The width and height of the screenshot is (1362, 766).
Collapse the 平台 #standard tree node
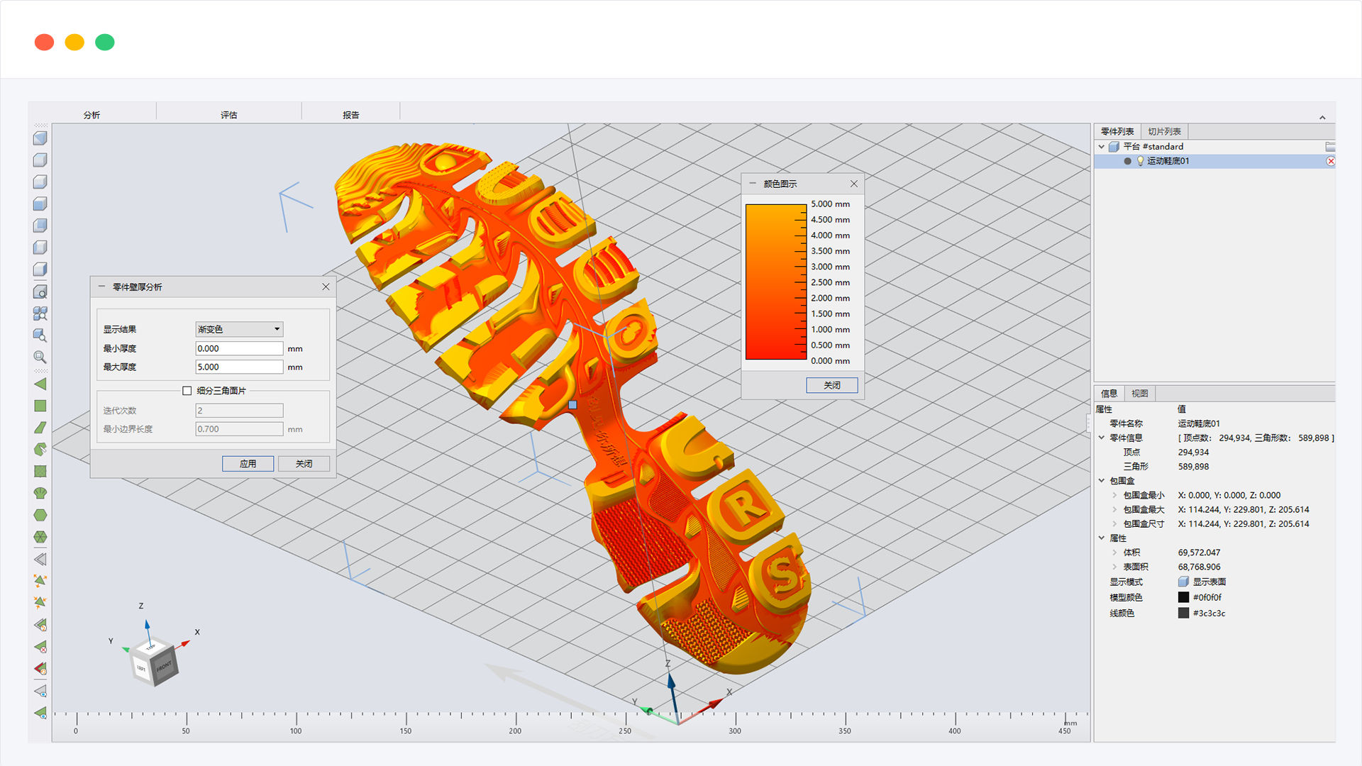[x=1102, y=147]
